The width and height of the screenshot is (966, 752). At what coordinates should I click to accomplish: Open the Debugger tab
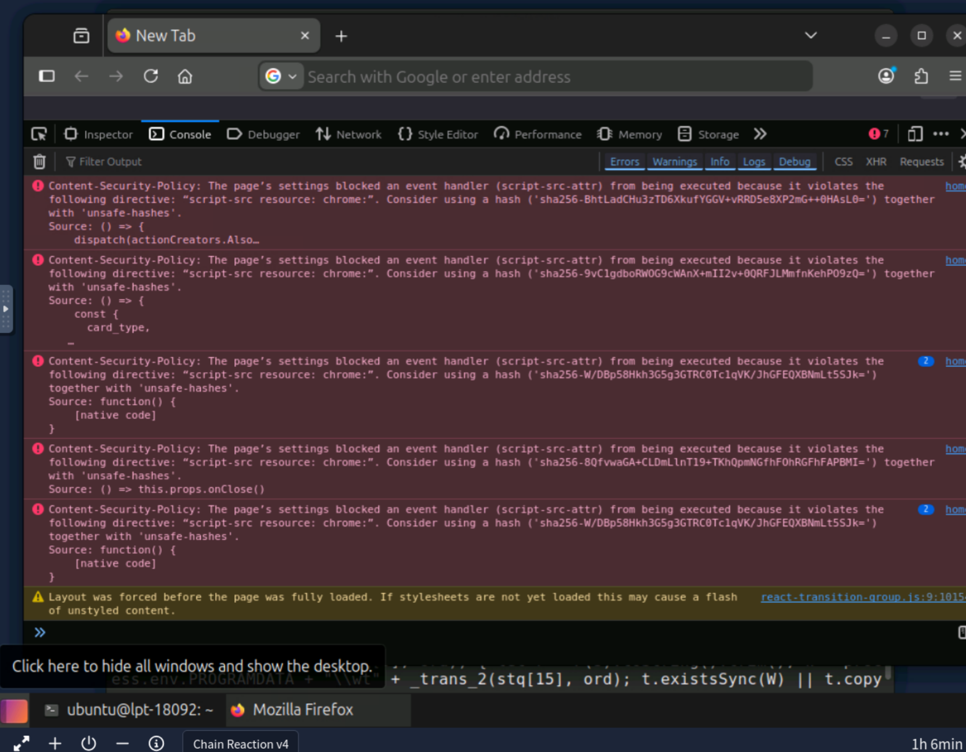tap(263, 134)
